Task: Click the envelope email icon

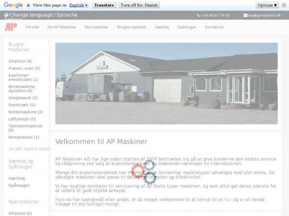Action: 245,15
